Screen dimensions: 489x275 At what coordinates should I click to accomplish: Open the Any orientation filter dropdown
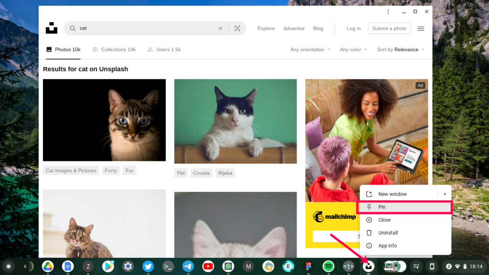point(310,50)
